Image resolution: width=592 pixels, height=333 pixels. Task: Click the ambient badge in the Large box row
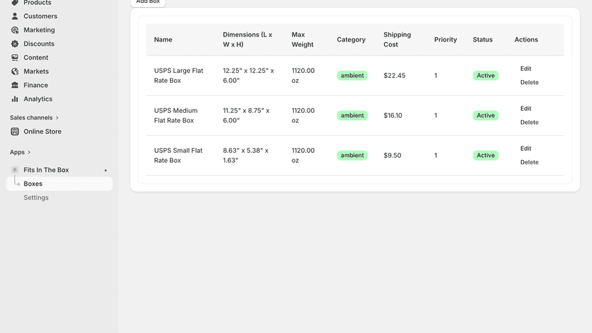352,76
